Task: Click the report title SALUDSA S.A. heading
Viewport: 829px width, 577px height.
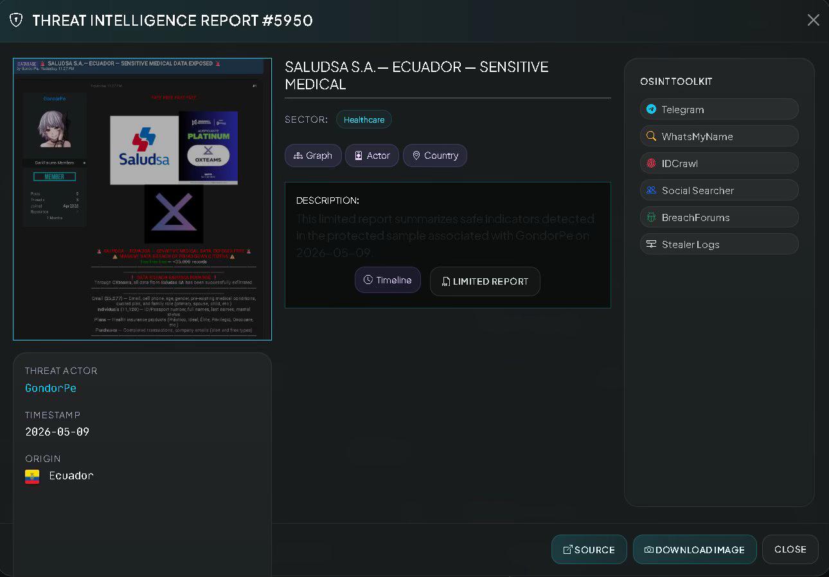Action: tap(416, 75)
